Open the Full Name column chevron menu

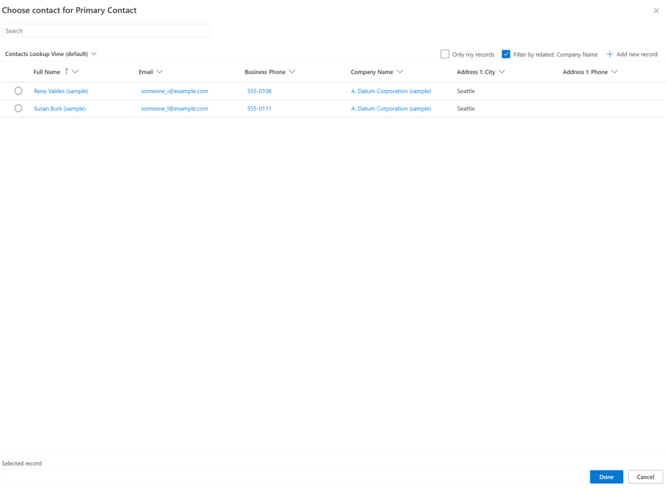coord(76,72)
